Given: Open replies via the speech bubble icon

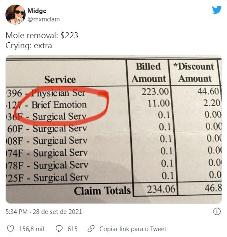Looking at the screenshot, I should (59, 229).
